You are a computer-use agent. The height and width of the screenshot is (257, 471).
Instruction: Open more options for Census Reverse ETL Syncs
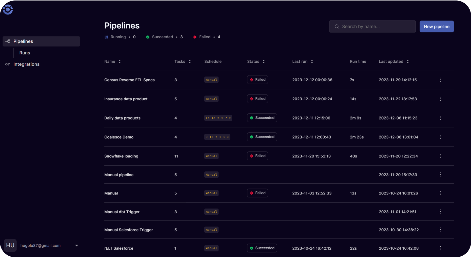440,80
